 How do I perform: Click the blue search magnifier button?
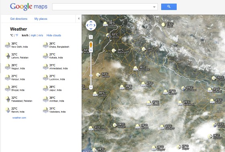(169, 7)
